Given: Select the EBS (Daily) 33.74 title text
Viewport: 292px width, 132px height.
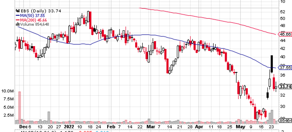Looking at the screenshot, I should tap(41, 11).
